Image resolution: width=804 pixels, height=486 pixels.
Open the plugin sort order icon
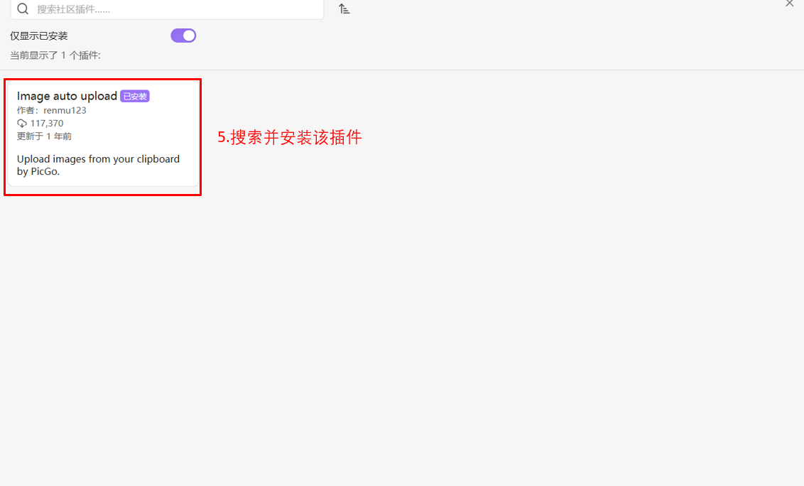(344, 9)
